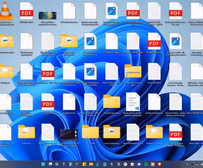Open Sticky Notes from the taskbar
The width and height of the screenshot is (203, 168).
[x=84, y=164]
